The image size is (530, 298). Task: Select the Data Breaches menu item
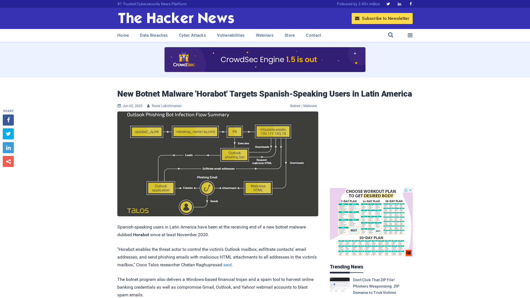click(x=153, y=35)
